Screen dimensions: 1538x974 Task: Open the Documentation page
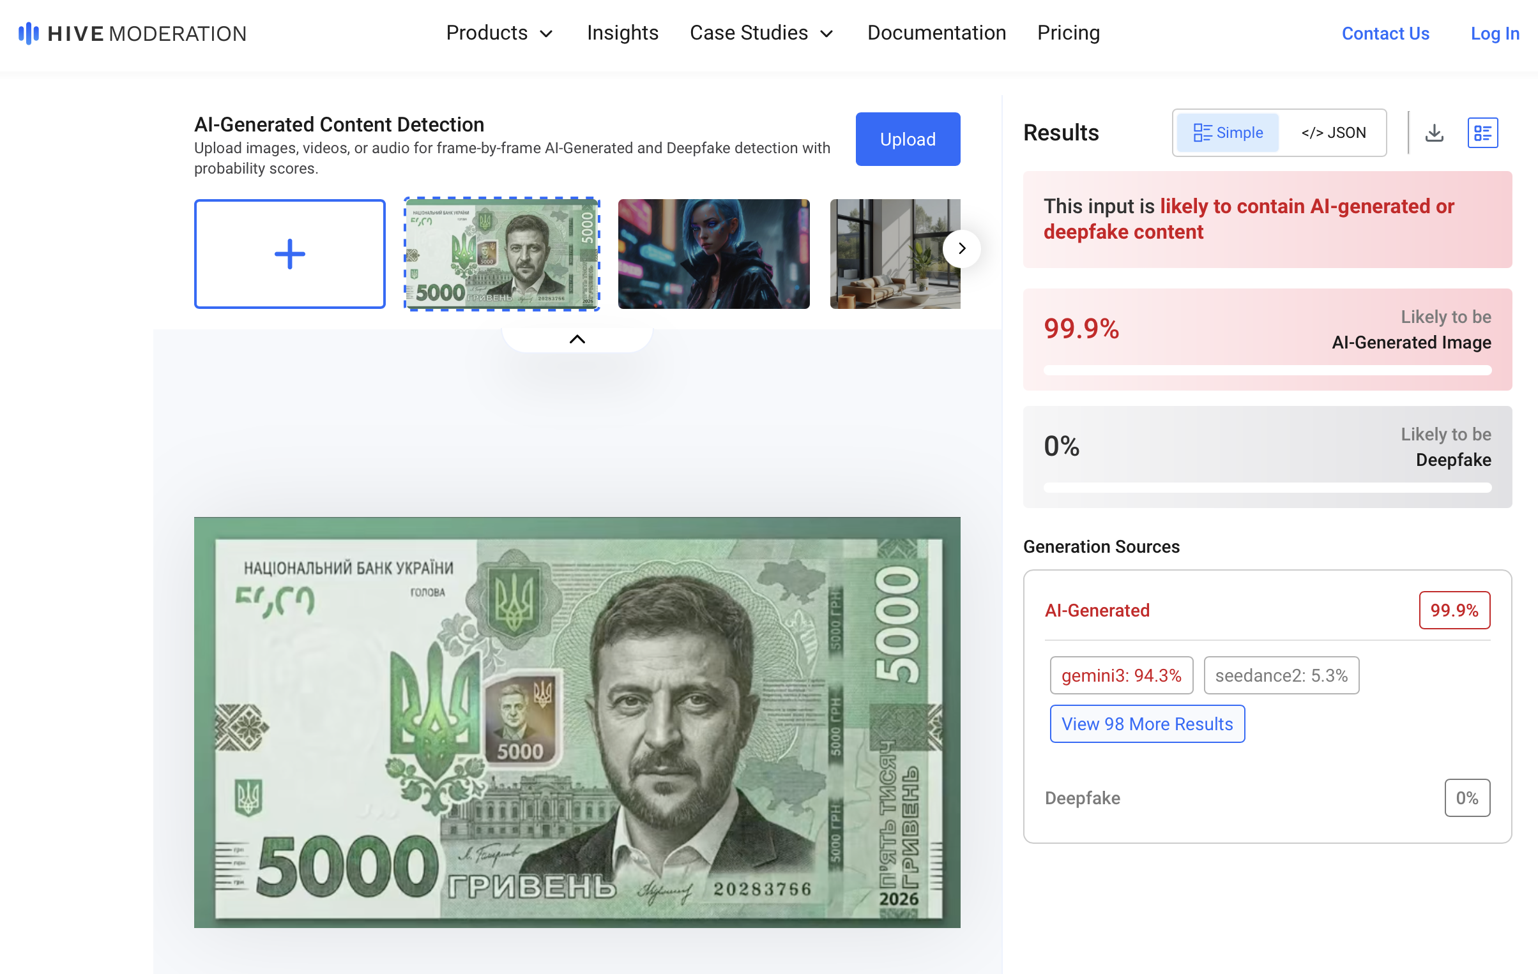(936, 33)
